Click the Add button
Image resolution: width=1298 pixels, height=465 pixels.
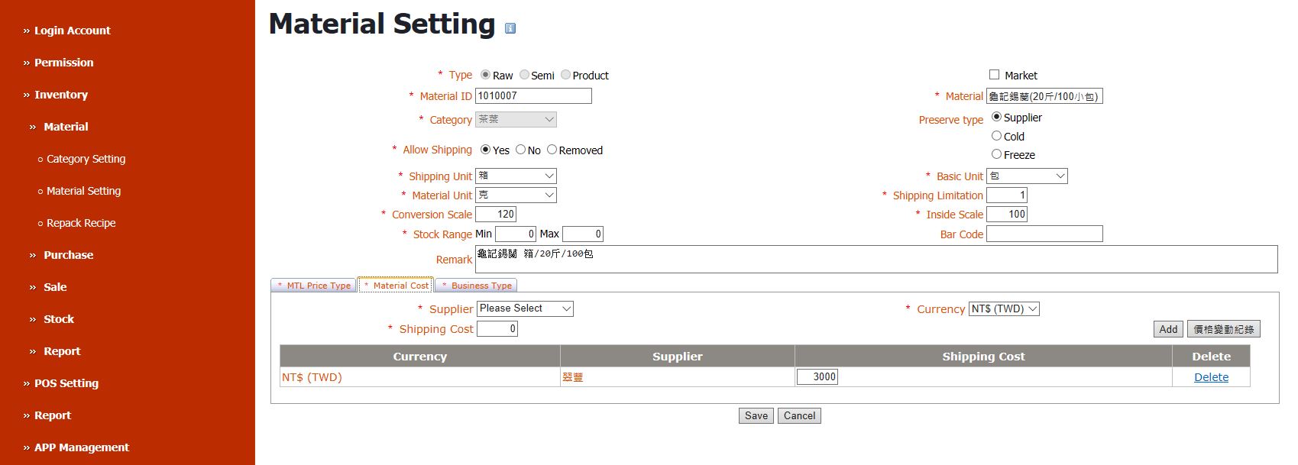coord(1168,329)
